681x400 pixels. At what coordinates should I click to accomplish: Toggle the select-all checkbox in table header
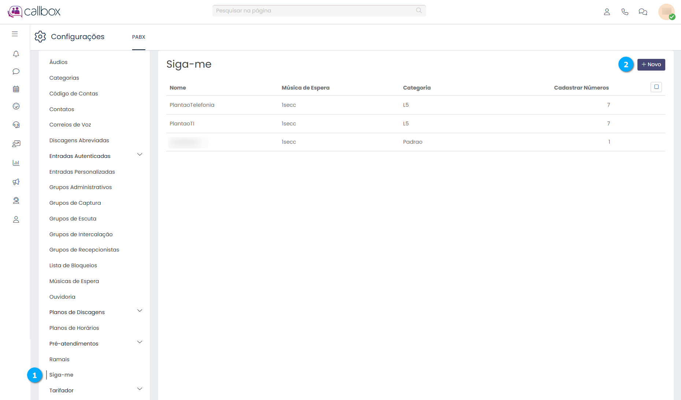[656, 87]
